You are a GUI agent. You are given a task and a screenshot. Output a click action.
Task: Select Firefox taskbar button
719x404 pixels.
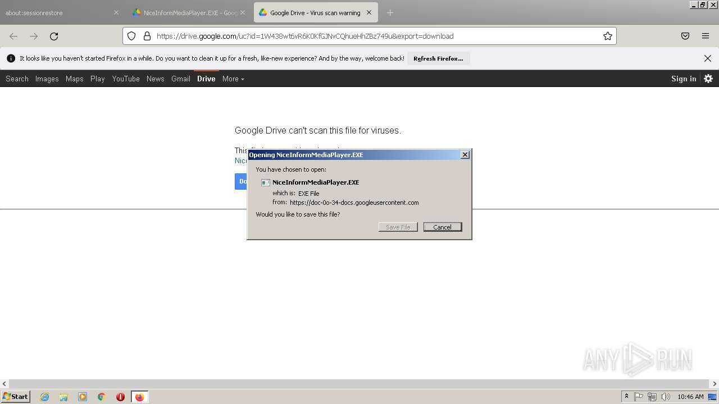click(x=139, y=397)
